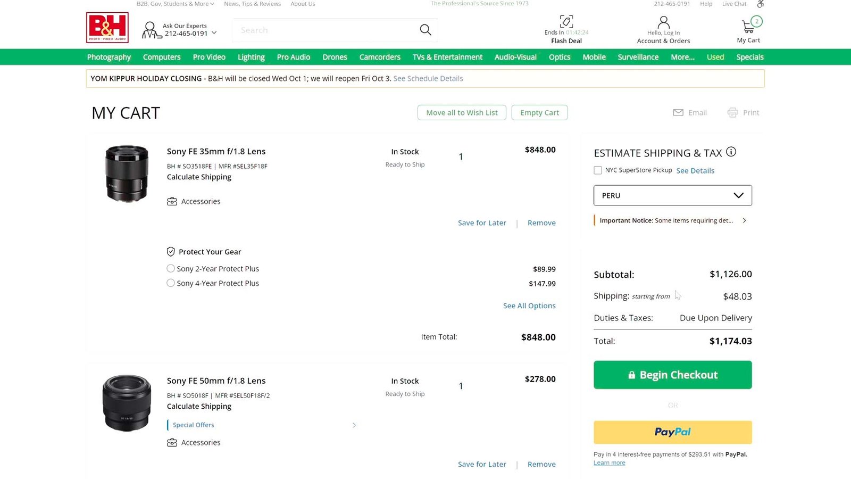
Task: Select Sony 2-Year Protect Plus option
Action: (x=171, y=269)
